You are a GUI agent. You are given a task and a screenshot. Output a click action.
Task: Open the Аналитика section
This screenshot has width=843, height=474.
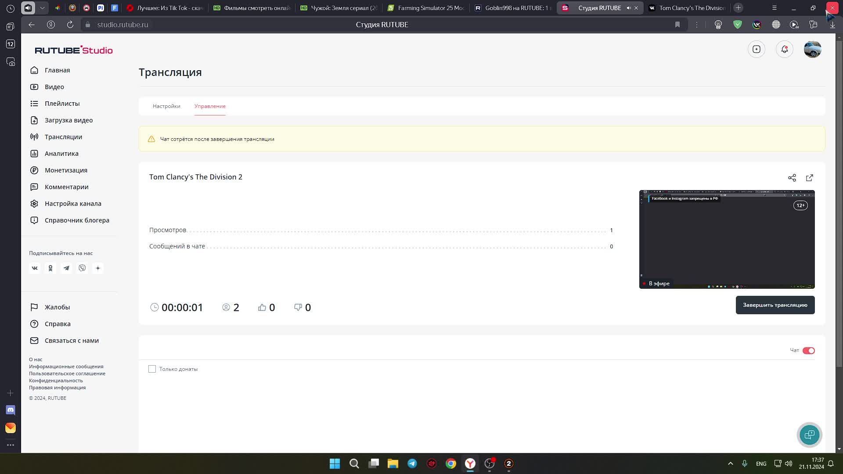pyautogui.click(x=61, y=154)
